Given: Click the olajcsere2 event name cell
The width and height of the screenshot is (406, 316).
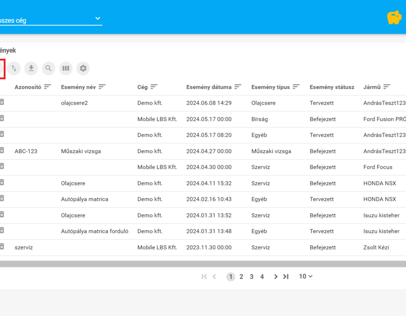Looking at the screenshot, I should [74, 103].
